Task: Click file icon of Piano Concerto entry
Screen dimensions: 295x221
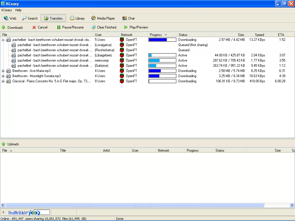Action: 8,81
